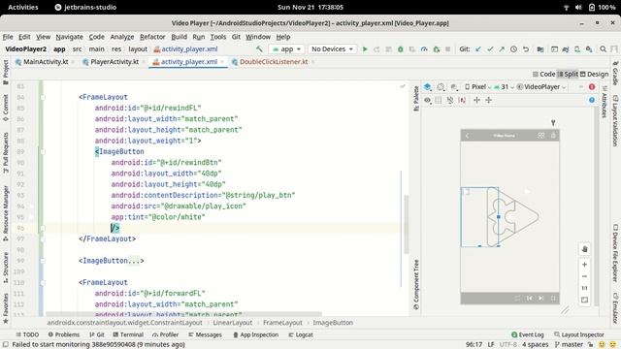
Task: Switch editor to Split view mode
Action: tap(568, 74)
